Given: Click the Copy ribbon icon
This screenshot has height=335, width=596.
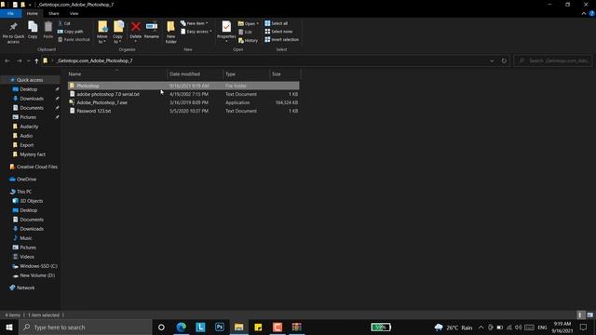Looking at the screenshot, I should tap(33, 30).
